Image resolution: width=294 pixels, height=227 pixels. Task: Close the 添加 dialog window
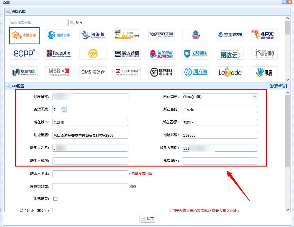[290, 2]
